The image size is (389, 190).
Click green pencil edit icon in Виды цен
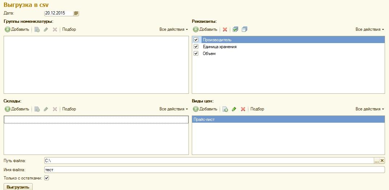[234, 109]
